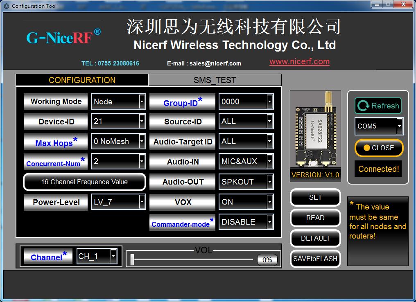Expand the Audio-IN dropdown showing MIC&AUX
The image size is (416, 302).
point(246,161)
